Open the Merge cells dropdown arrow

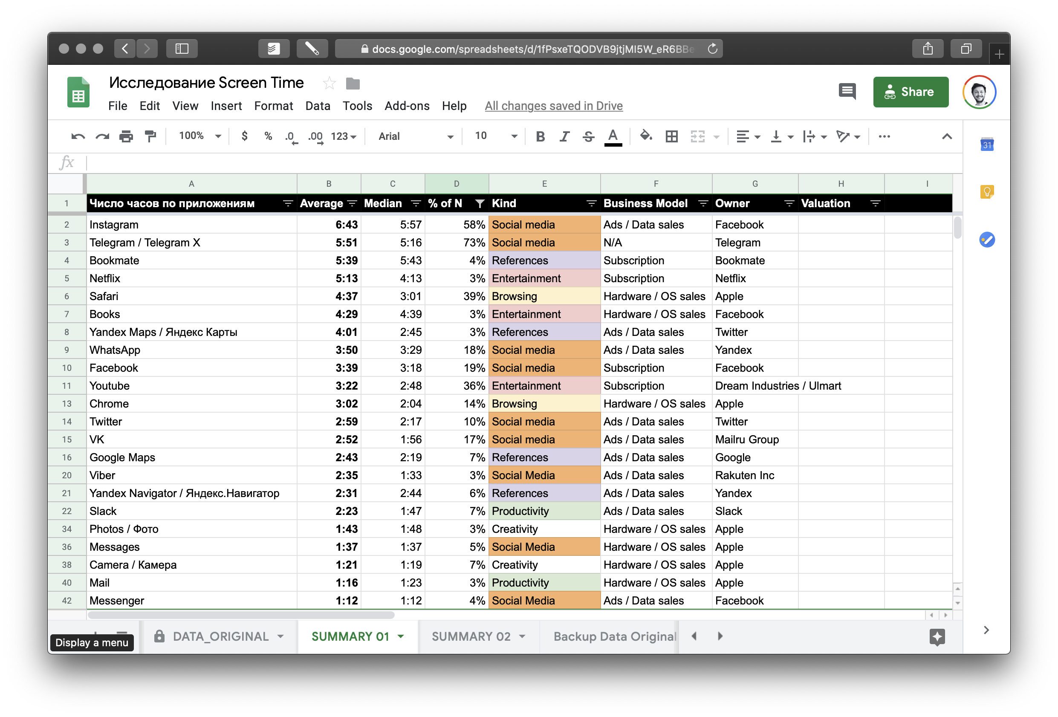716,136
